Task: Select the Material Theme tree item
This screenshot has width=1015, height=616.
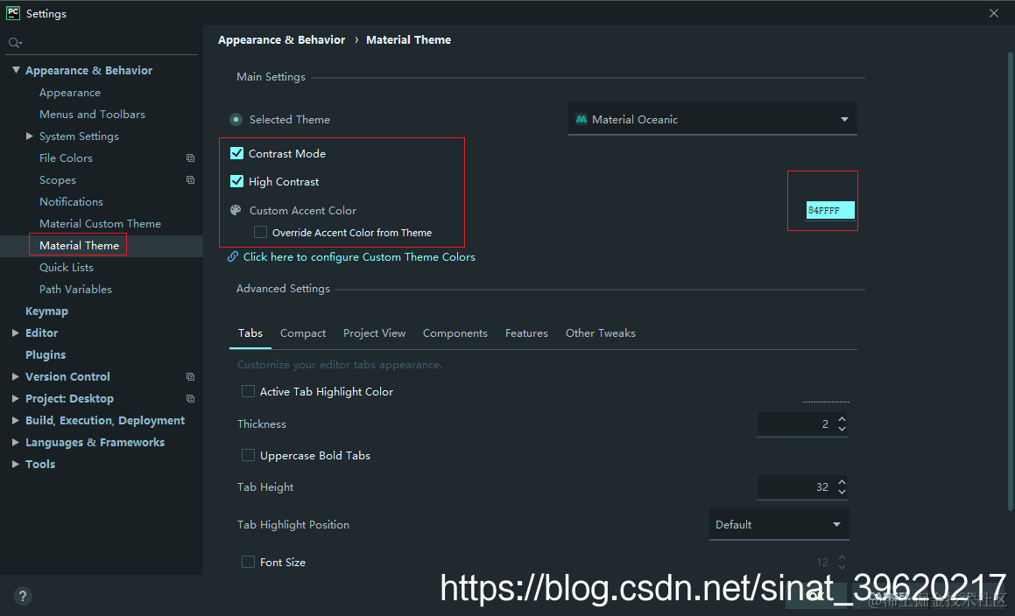Action: (79, 246)
